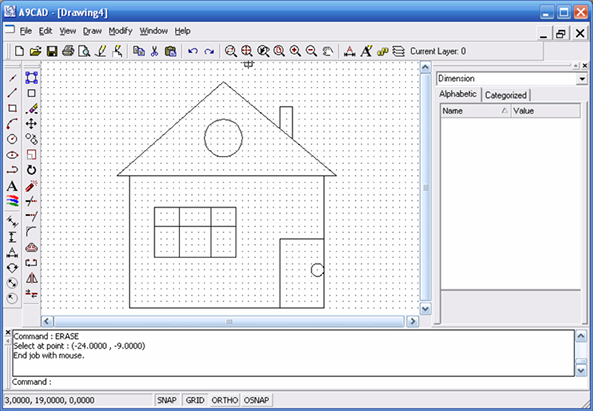The height and width of the screenshot is (411, 593).
Task: Choose the Text tool (letter A)
Action: pos(12,185)
